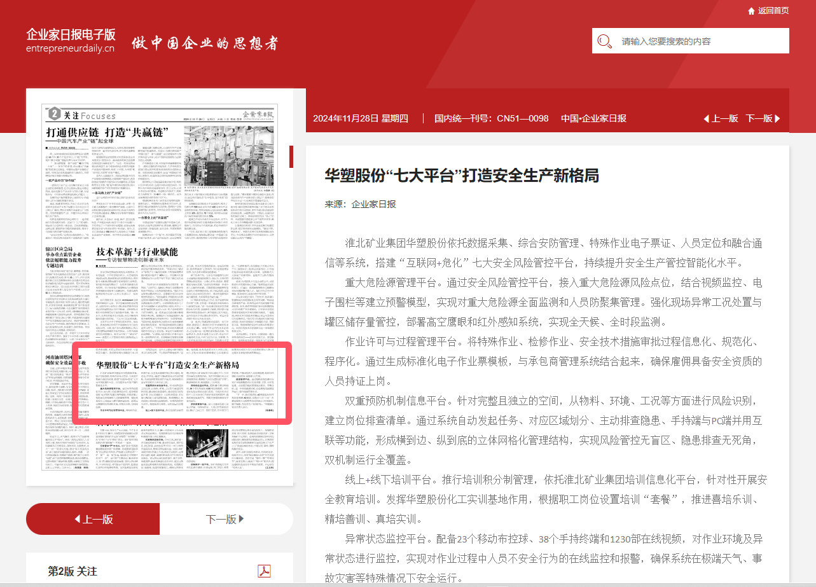Click right arrow of 下一版 in date bar

coord(777,118)
